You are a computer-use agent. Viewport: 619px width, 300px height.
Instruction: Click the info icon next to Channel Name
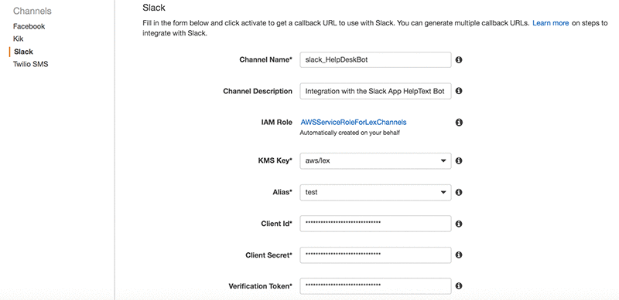[459, 60]
